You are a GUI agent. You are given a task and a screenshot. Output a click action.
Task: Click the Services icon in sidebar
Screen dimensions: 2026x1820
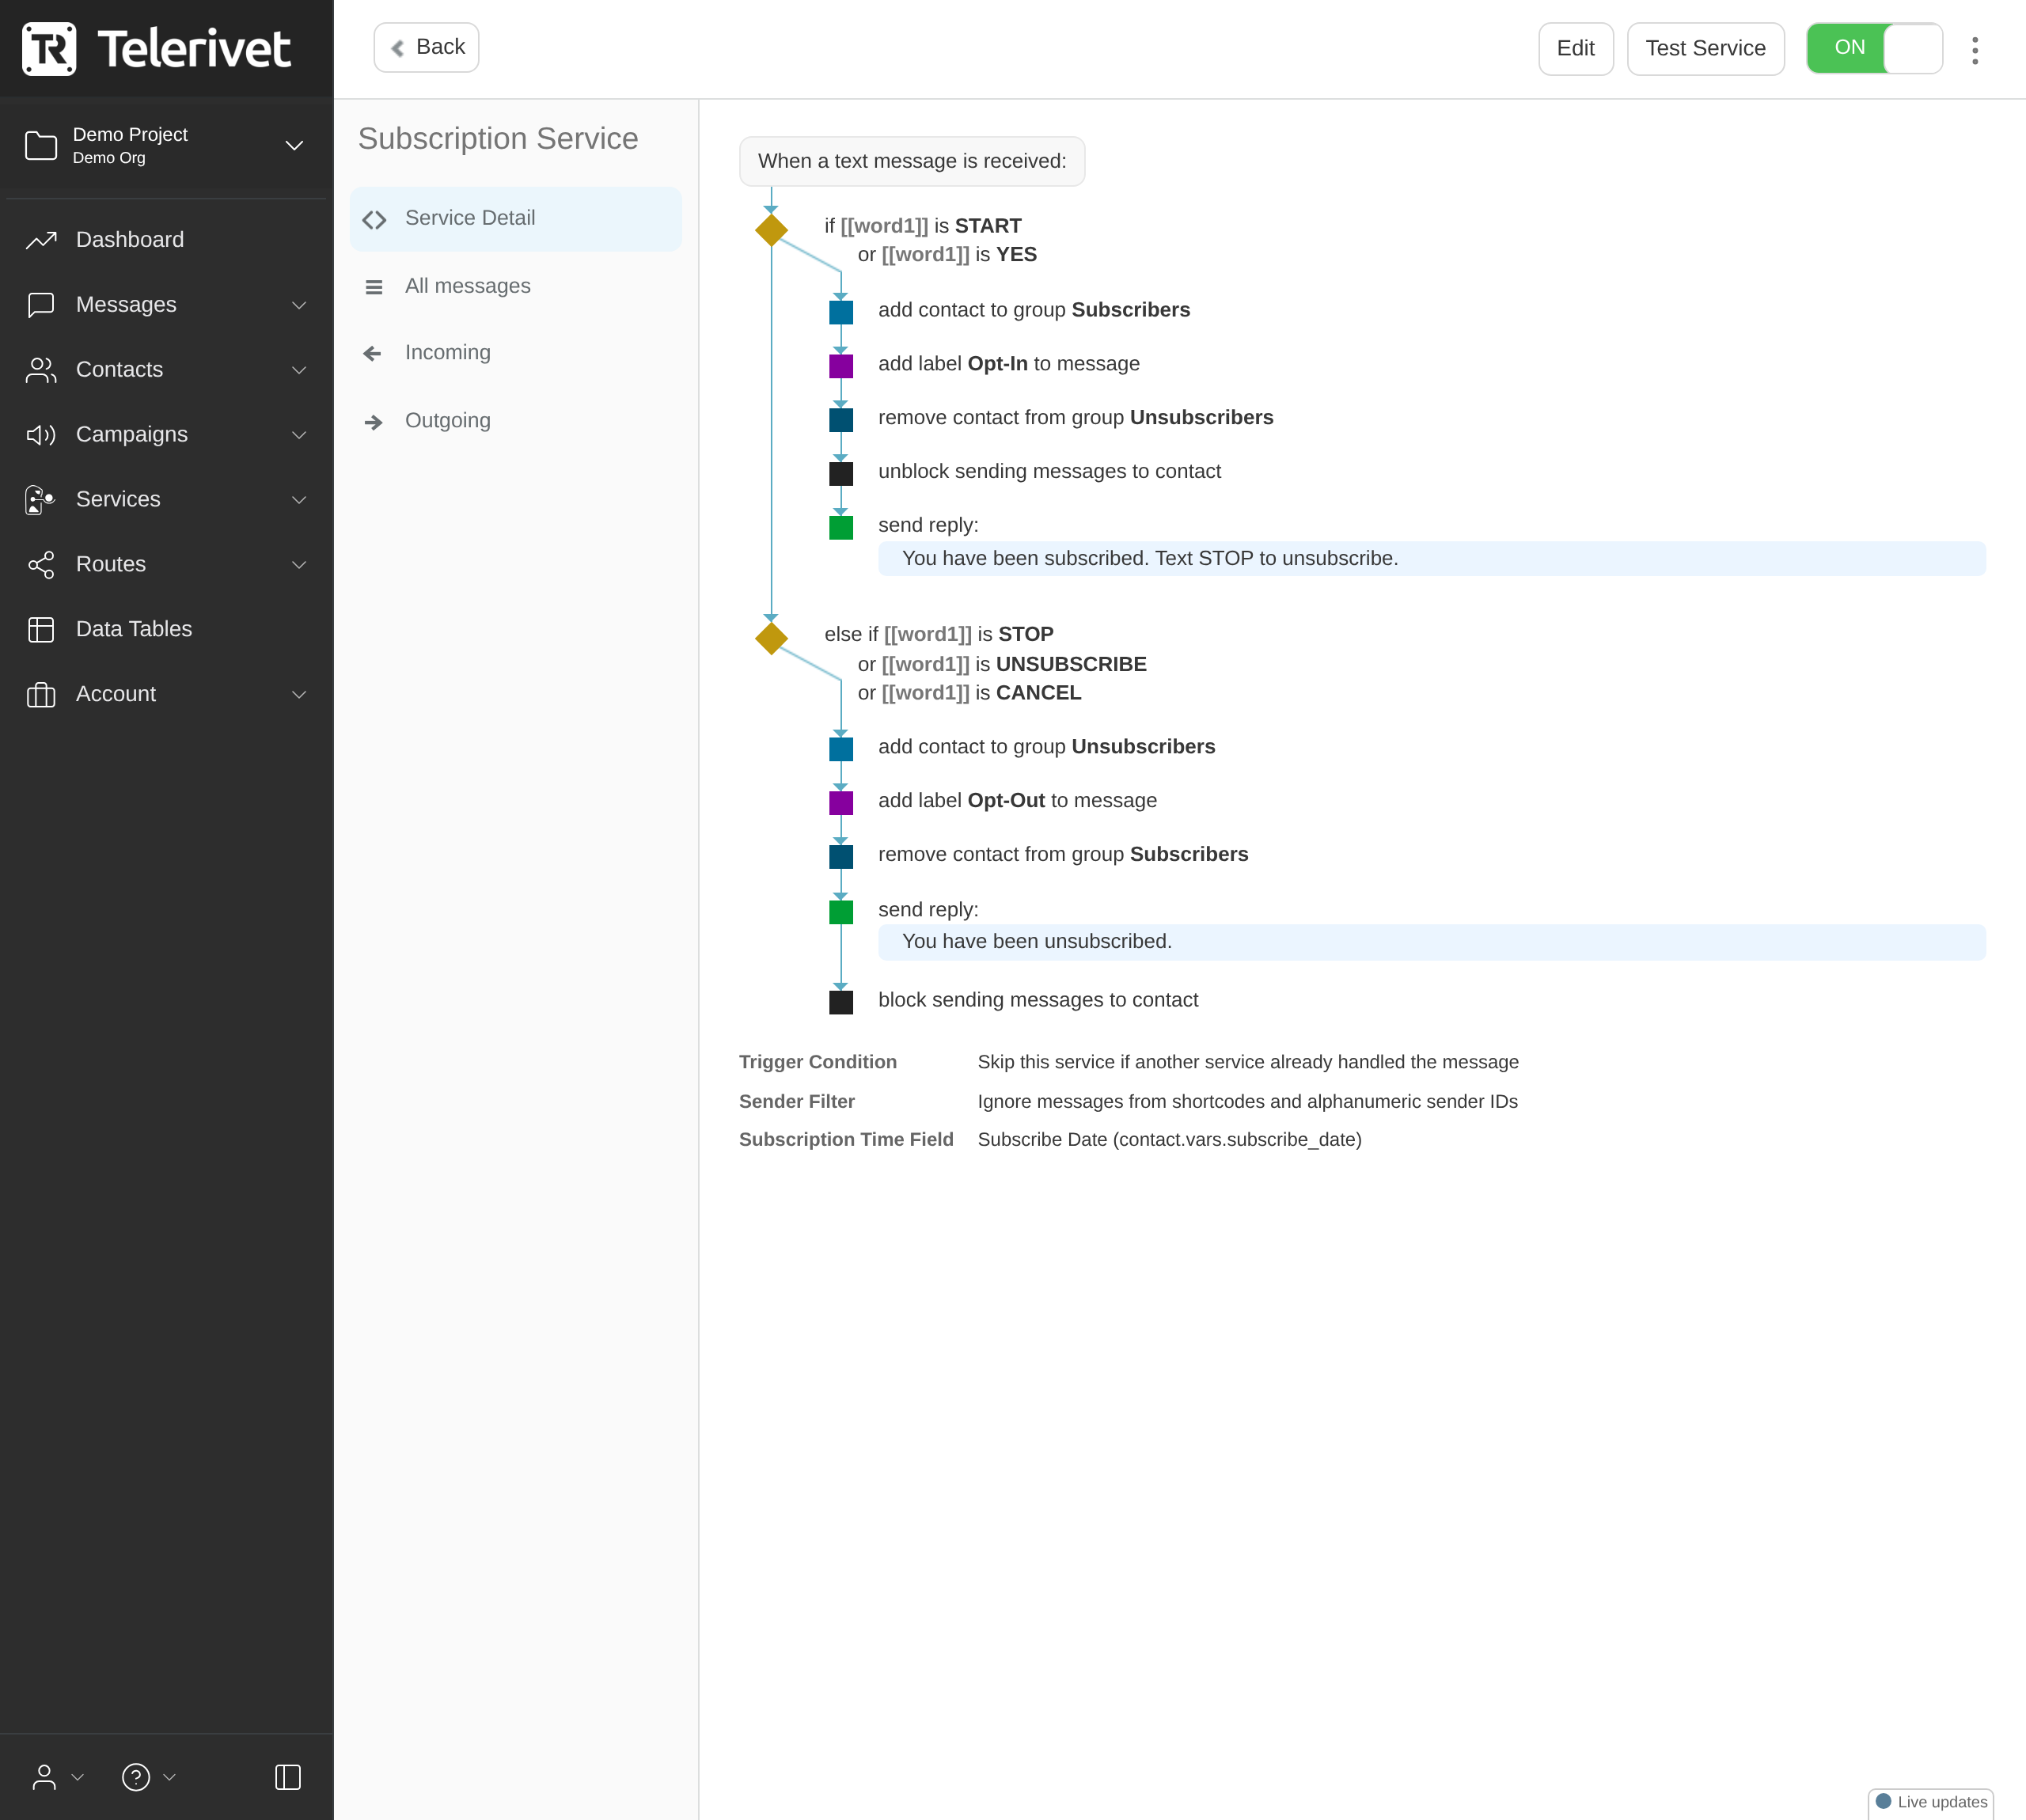pos(41,499)
